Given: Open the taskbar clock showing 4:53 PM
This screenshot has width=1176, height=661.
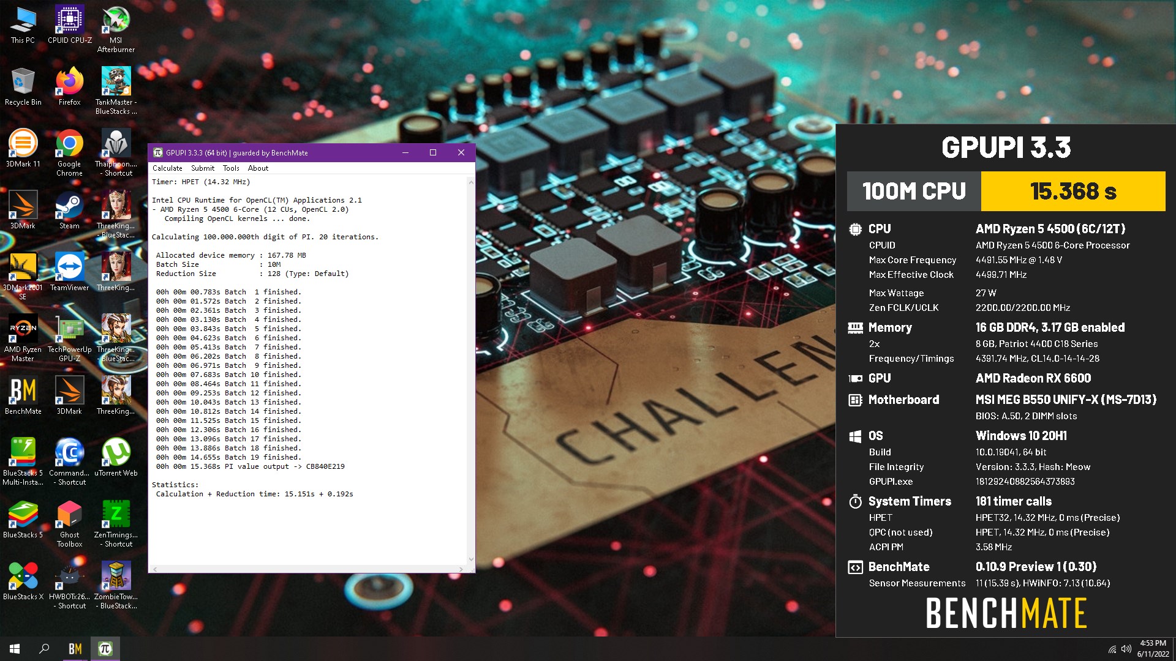Looking at the screenshot, I should [x=1153, y=649].
